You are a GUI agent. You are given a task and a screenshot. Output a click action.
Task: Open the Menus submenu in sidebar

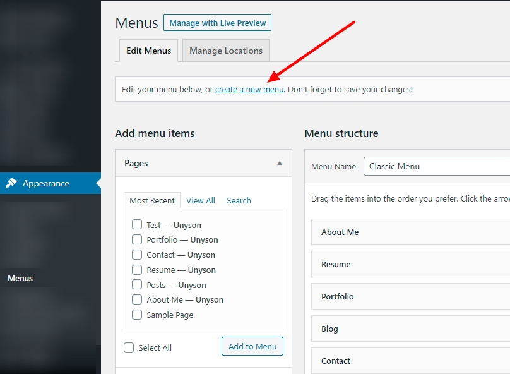tap(20, 278)
